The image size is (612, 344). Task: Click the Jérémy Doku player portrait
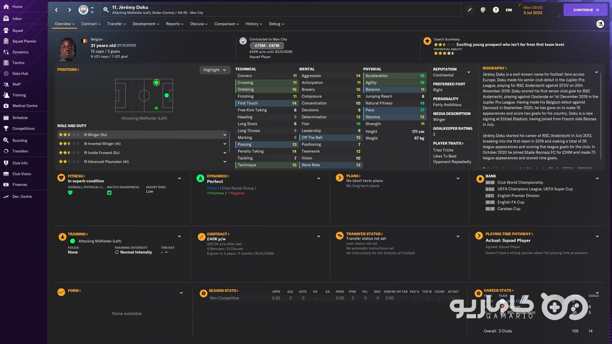click(68, 49)
